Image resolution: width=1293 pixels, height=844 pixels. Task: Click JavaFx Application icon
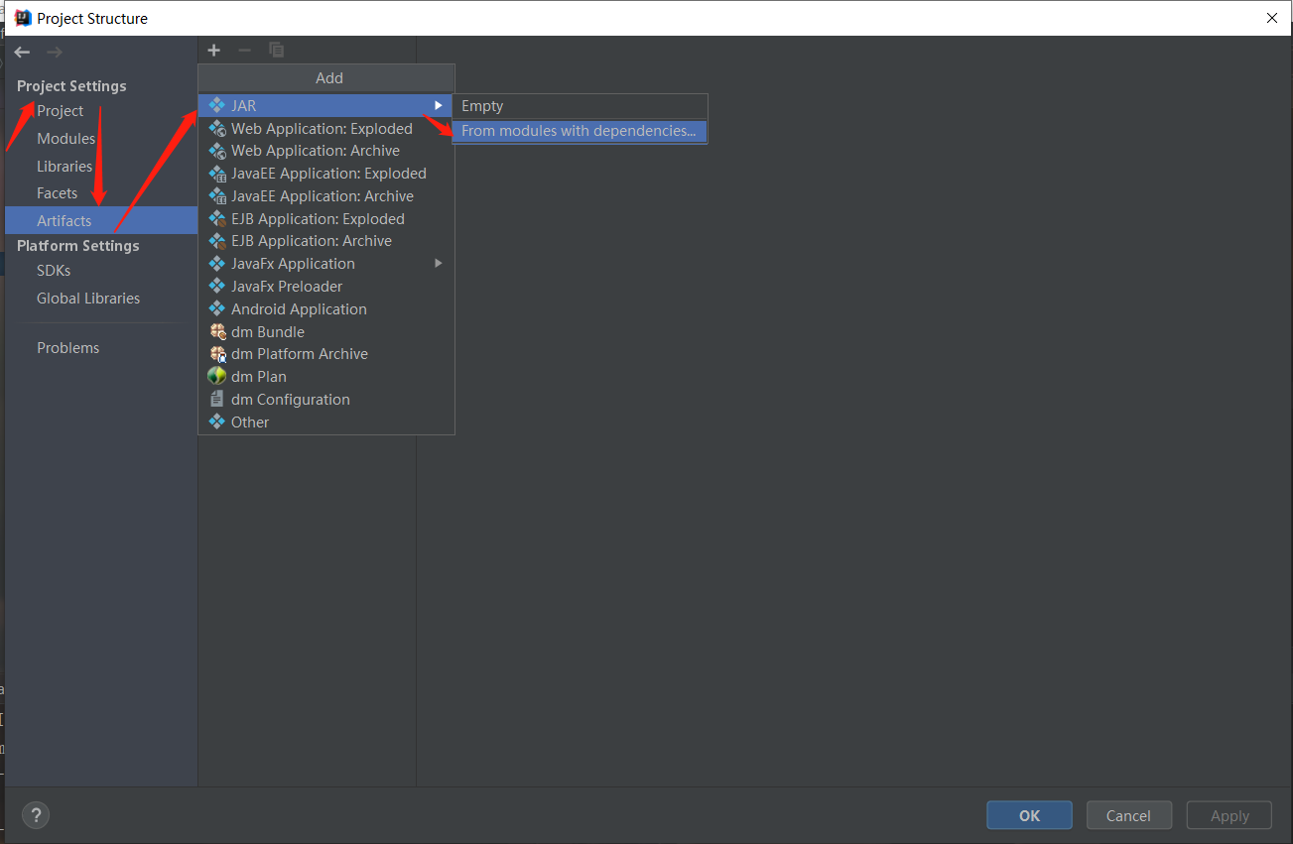[217, 264]
